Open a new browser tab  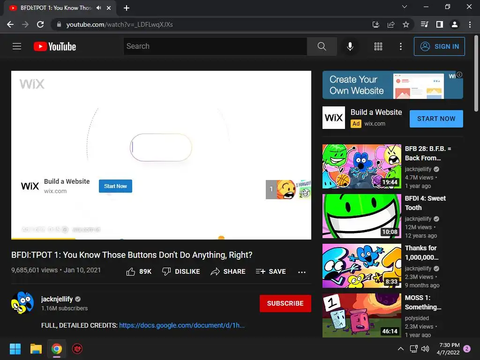tap(127, 8)
